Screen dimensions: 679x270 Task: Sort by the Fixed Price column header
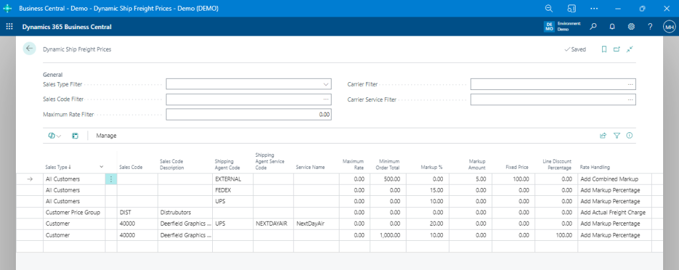517,167
